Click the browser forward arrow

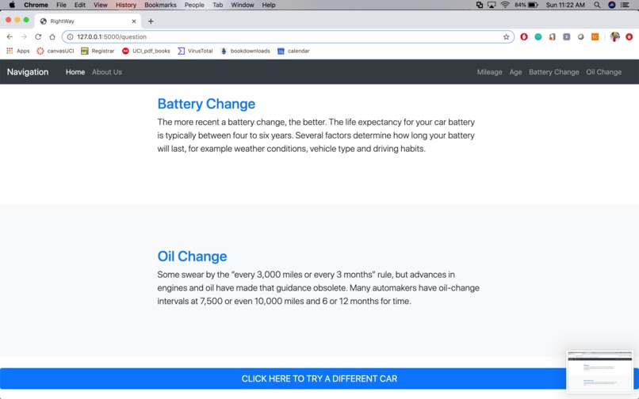tap(24, 36)
